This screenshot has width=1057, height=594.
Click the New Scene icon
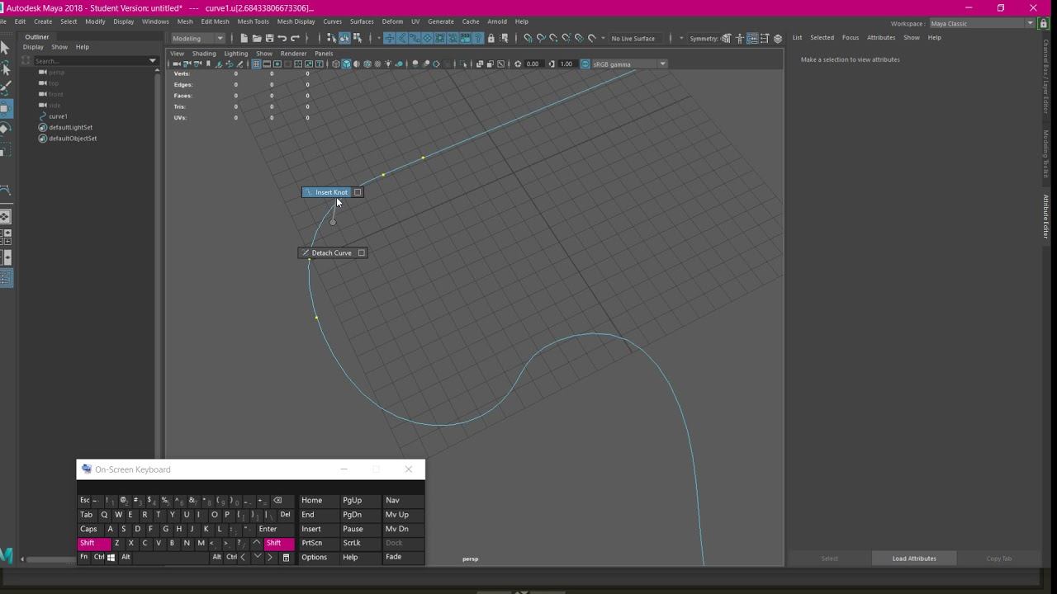point(244,38)
